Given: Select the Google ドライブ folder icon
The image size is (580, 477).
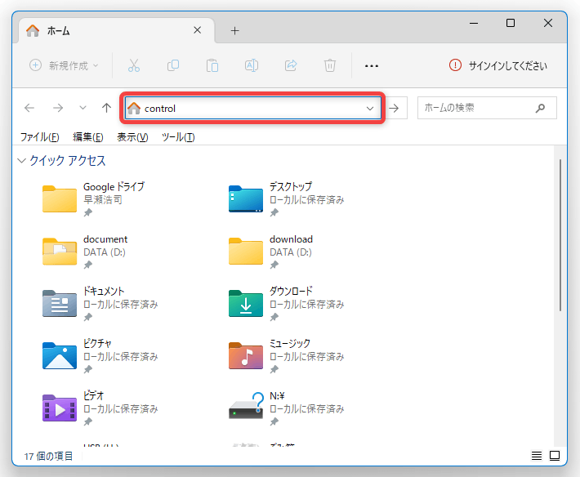Looking at the screenshot, I should point(60,199).
